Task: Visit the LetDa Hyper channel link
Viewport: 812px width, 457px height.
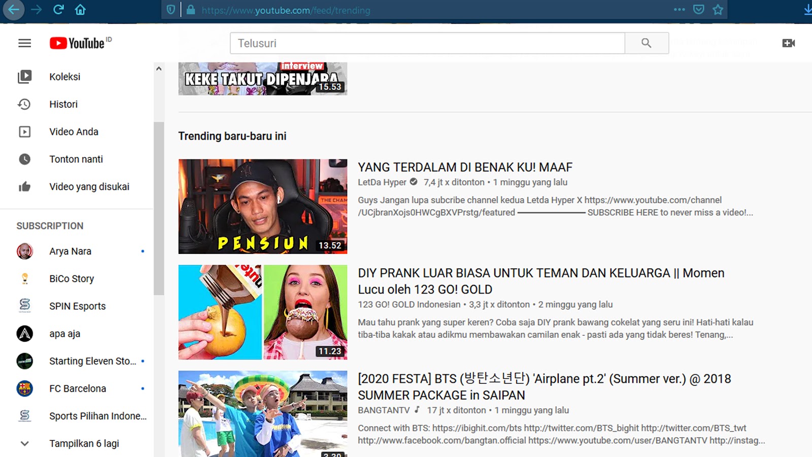Action: 382,182
